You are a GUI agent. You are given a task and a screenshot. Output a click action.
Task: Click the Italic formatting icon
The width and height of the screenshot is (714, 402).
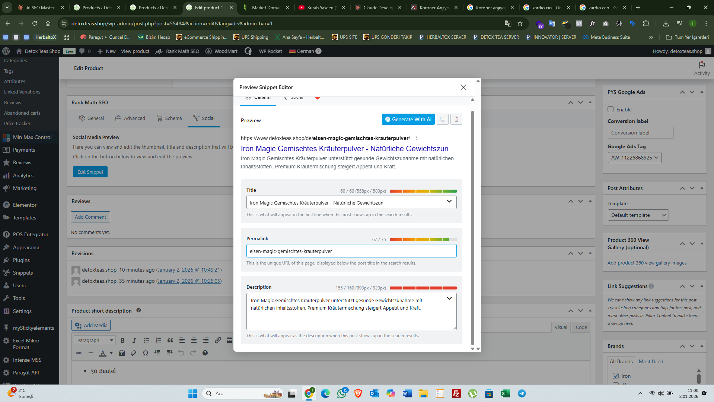[x=134, y=340]
